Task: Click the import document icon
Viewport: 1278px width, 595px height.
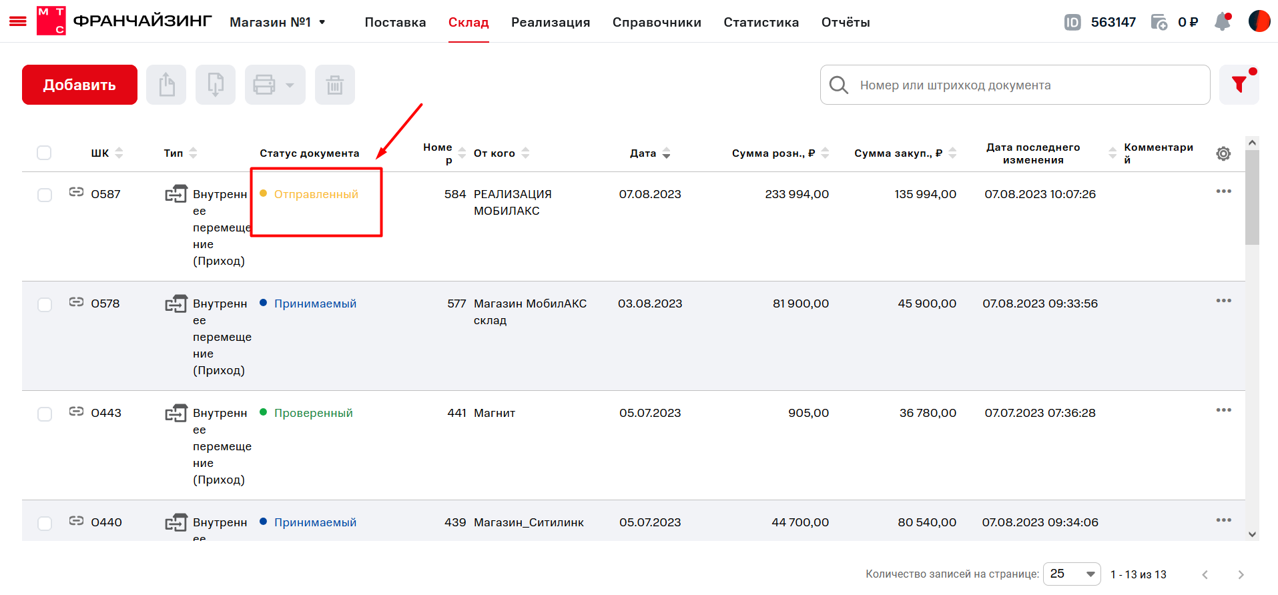Action: pyautogui.click(x=216, y=85)
